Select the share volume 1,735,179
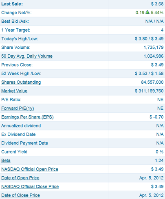This screenshot has width=165, height=199. 154,48
